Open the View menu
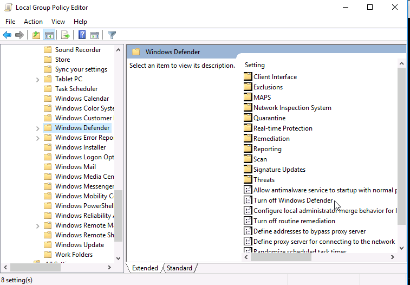The height and width of the screenshot is (285, 410). pos(58,22)
